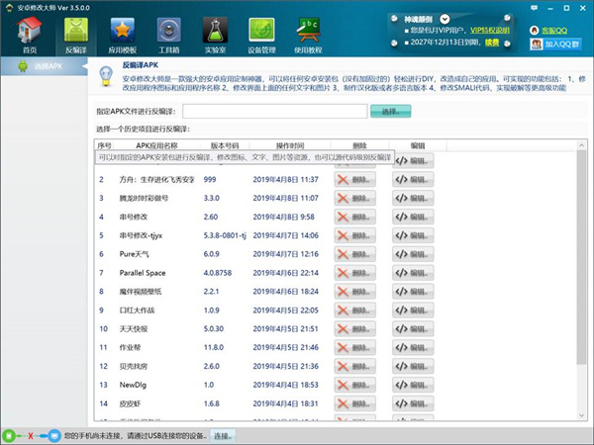
Task: Open the 设备管理 icon
Action: coord(260,35)
